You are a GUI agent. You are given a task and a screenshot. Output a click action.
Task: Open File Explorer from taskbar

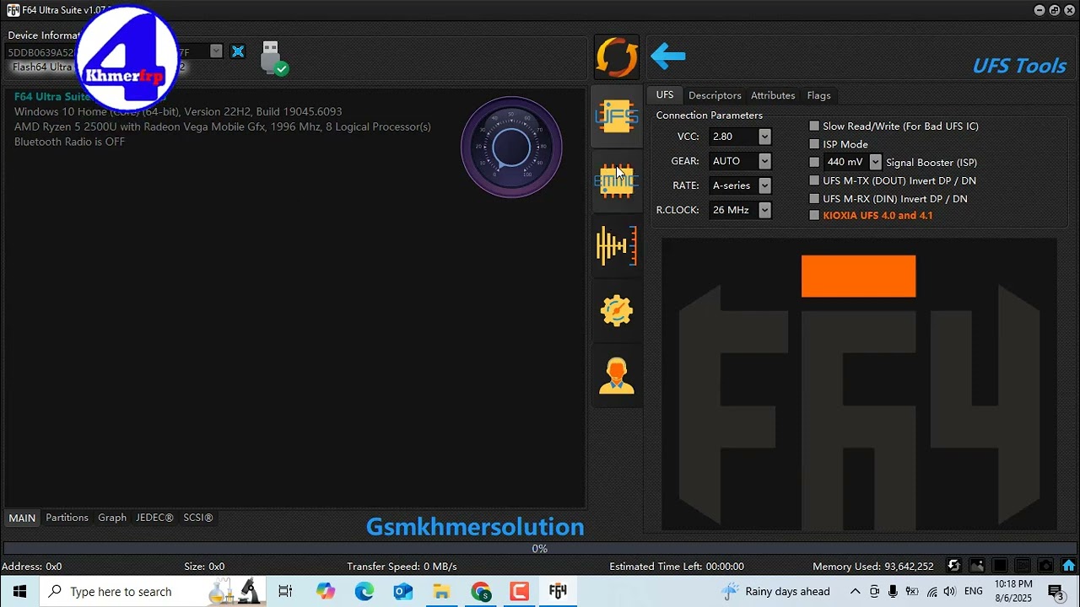tap(441, 592)
